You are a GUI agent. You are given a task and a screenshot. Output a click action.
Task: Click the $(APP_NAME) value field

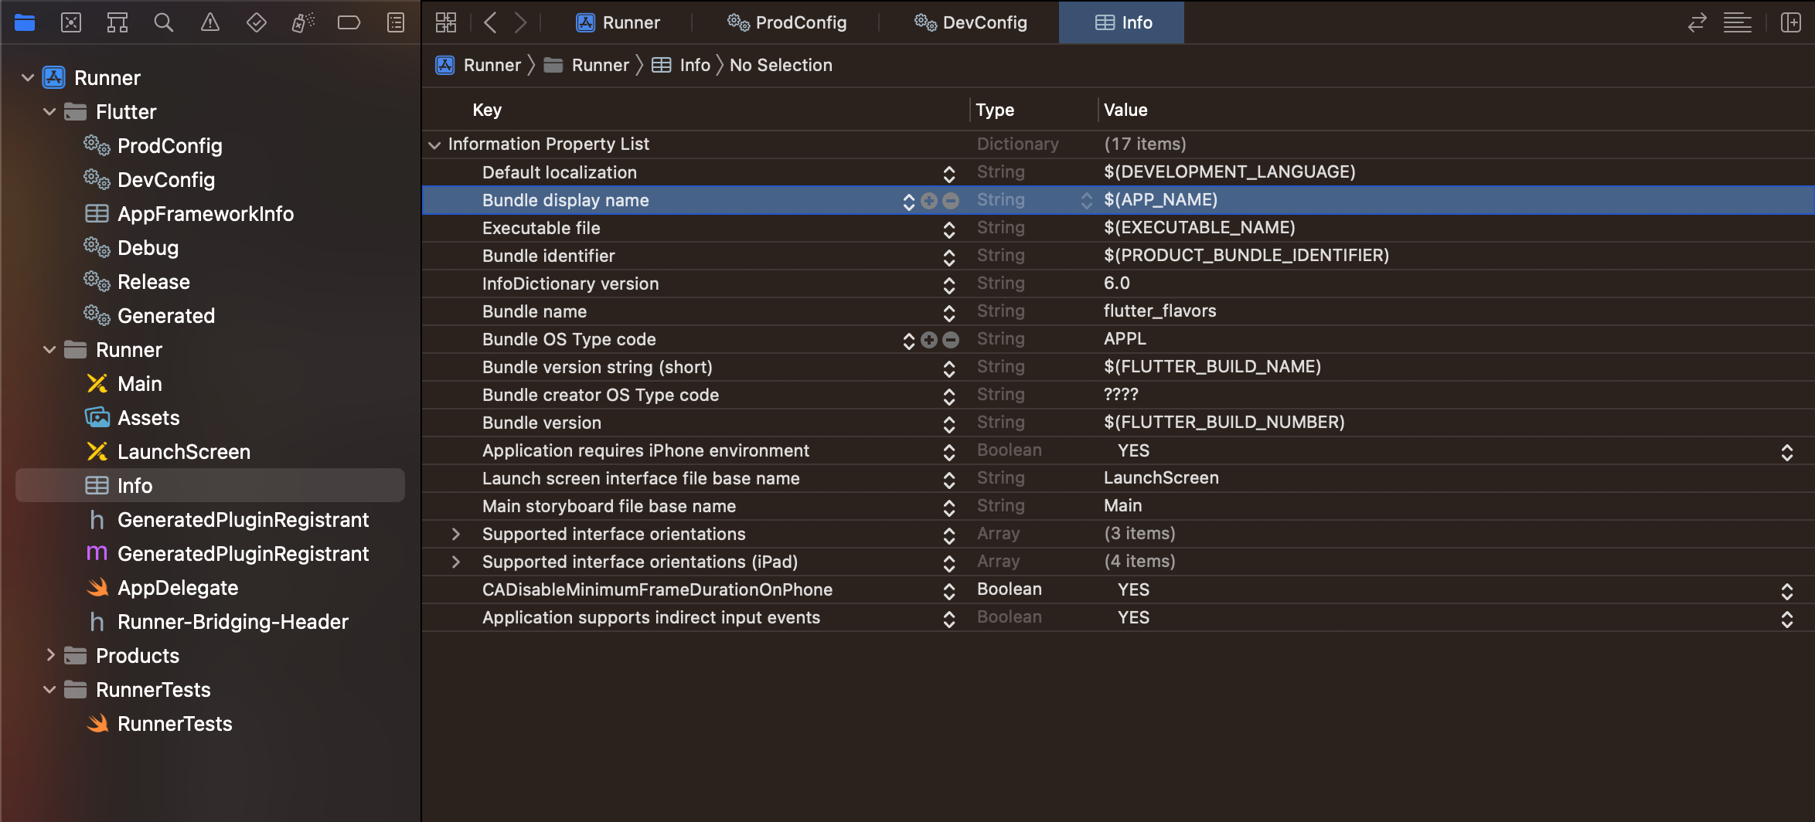pos(1160,199)
